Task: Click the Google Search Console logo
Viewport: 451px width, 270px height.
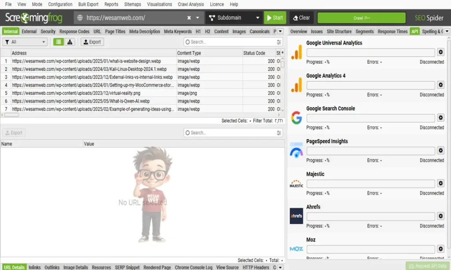Action: (296, 117)
